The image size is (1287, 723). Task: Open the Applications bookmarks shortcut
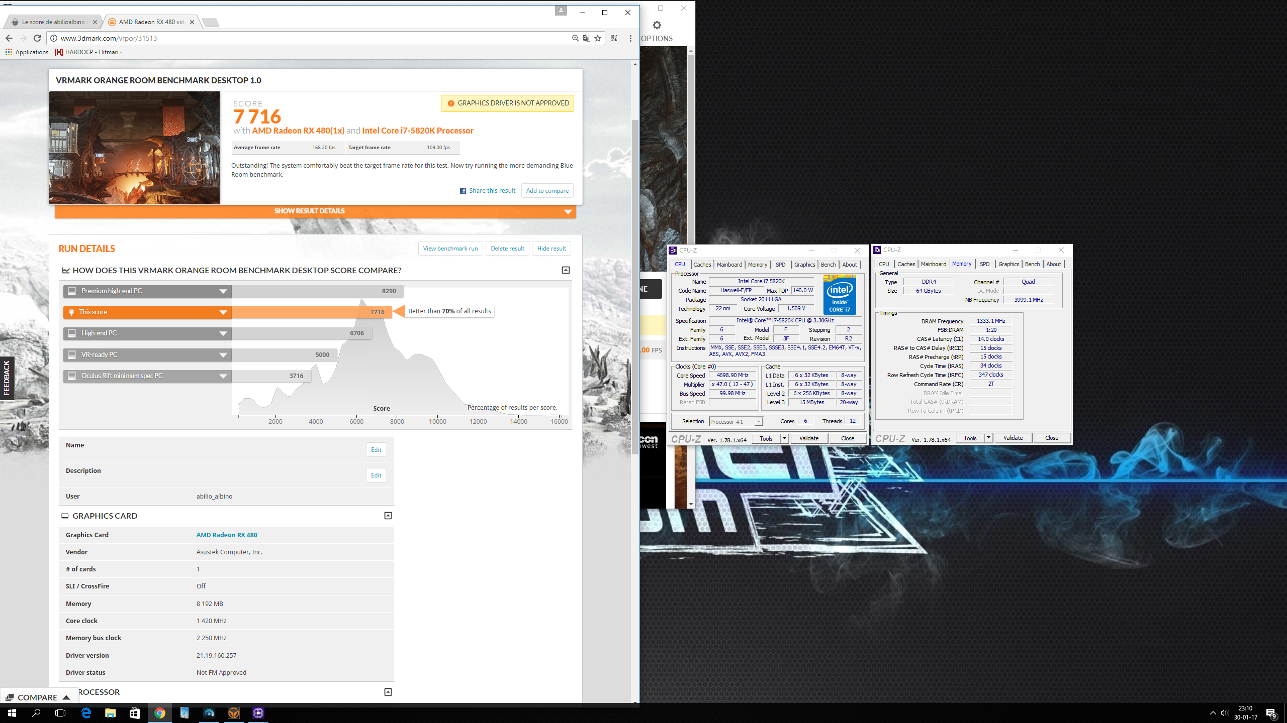pyautogui.click(x=27, y=52)
